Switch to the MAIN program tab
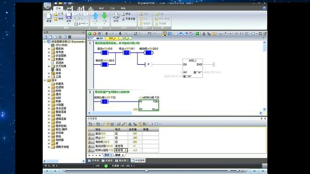 99,38
